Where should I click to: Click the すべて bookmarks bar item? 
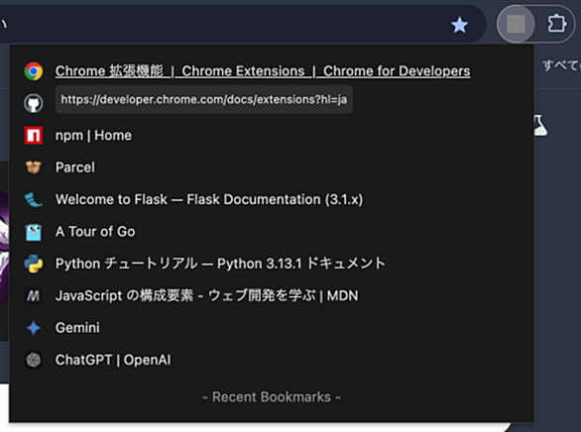(561, 66)
